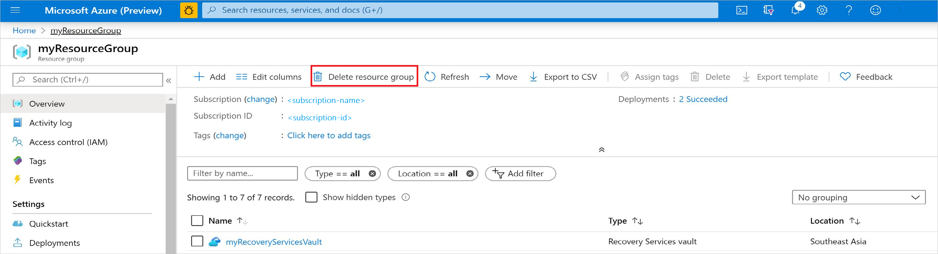Open the portal settings gear
938x254 pixels.
(x=822, y=10)
